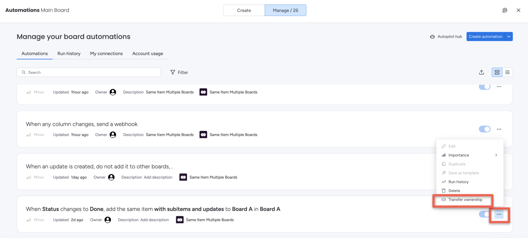This screenshot has width=528, height=238.
Task: Click 'Updated 1day ago' text
Action: coord(70,177)
